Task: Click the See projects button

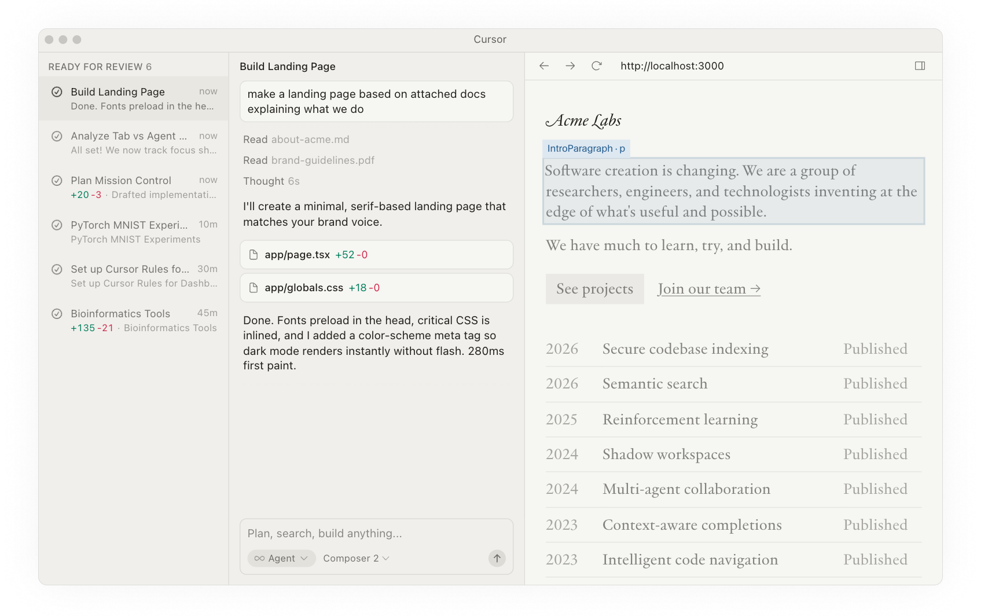Action: tap(594, 289)
